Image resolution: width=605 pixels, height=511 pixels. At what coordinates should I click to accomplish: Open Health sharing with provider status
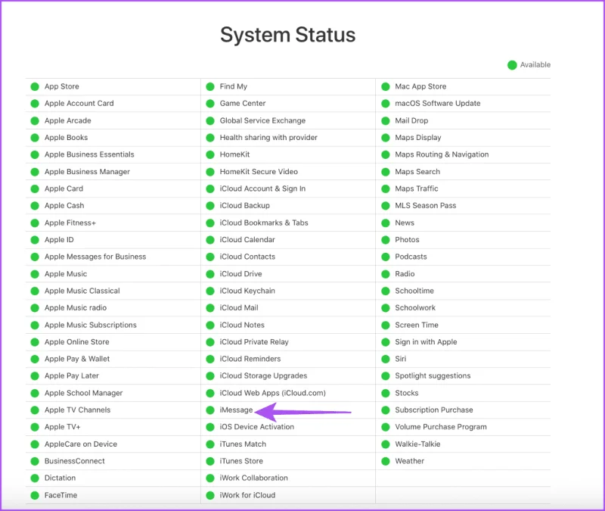268,138
